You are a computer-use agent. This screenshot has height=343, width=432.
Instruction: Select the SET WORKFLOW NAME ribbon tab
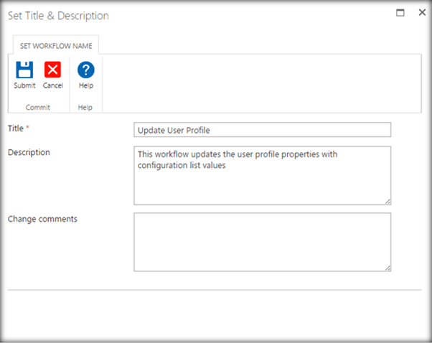(56, 46)
